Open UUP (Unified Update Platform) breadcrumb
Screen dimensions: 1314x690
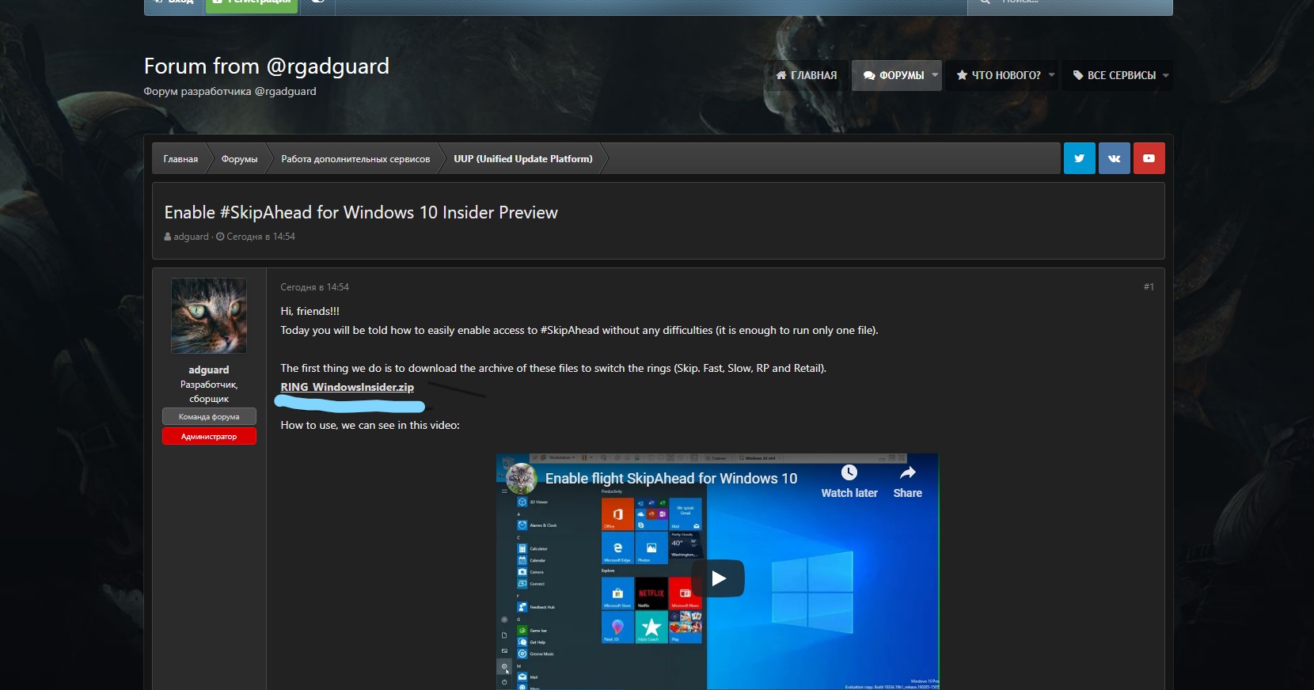click(x=522, y=159)
